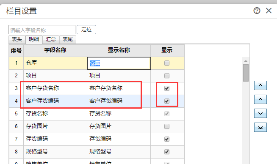Select field name cell 存货图片
Screen dimensions: 277x164
pyautogui.click(x=55, y=126)
